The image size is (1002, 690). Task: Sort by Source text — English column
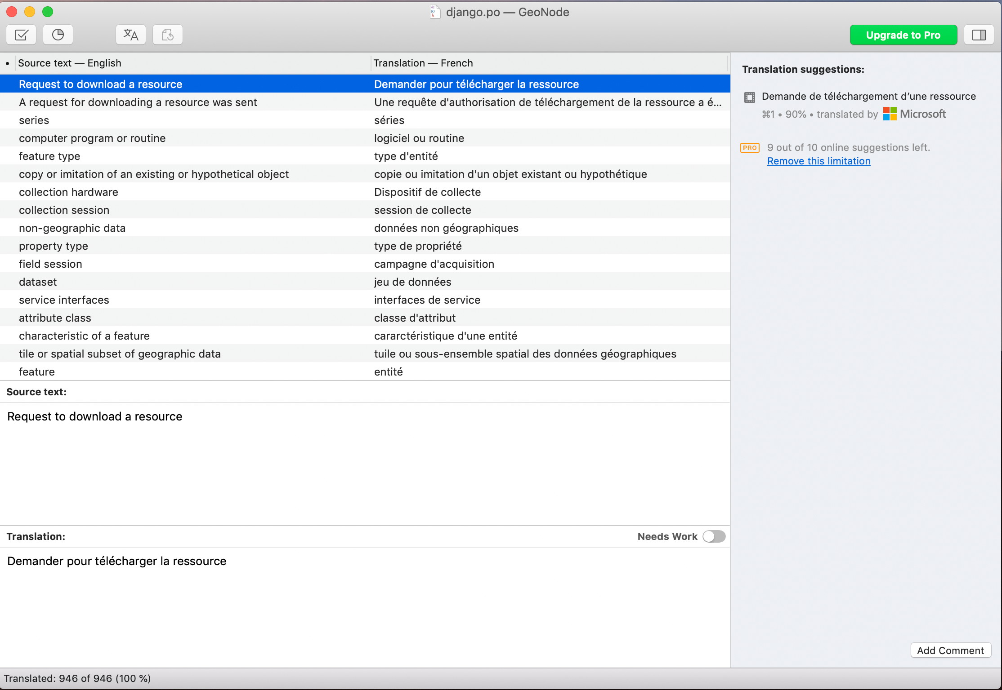(193, 63)
